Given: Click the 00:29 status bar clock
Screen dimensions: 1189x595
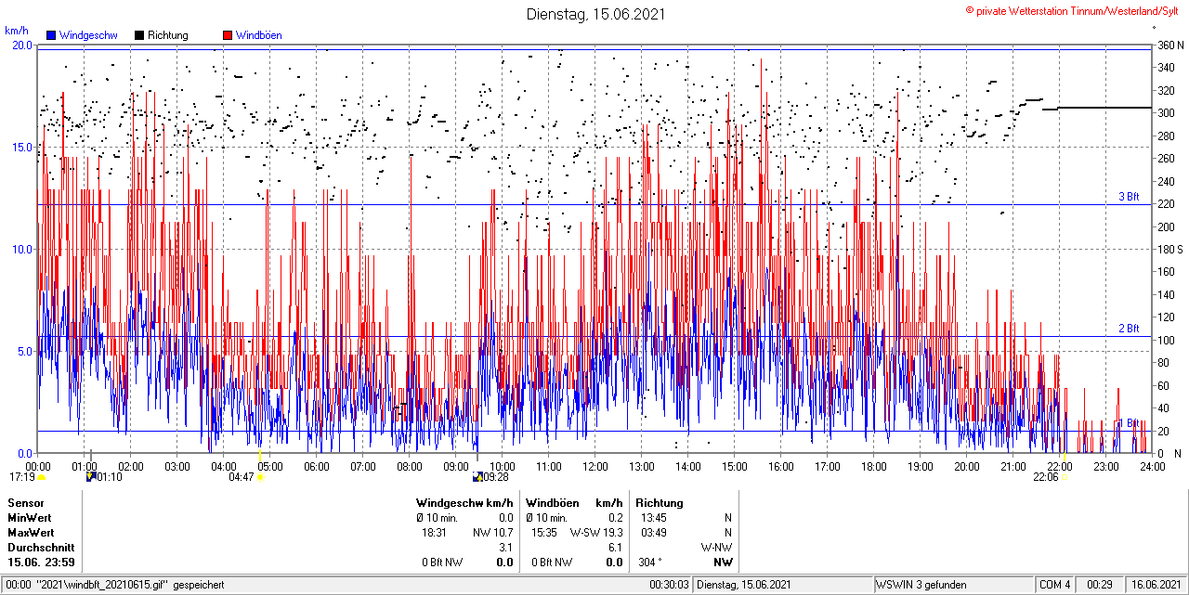Looking at the screenshot, I should [x=1100, y=585].
